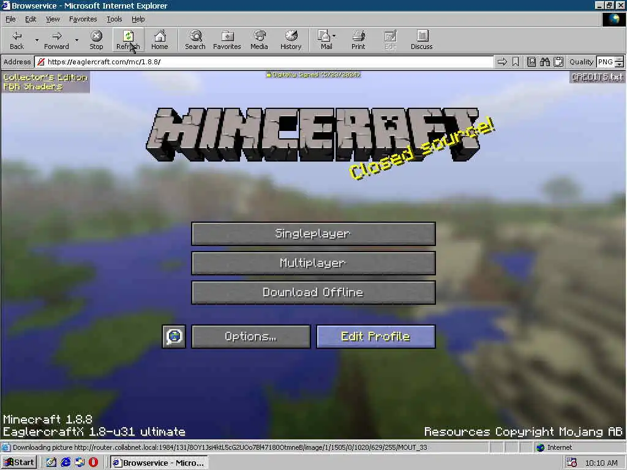This screenshot has width=627, height=470.
Task: Open the Tools menu
Action: 114,19
